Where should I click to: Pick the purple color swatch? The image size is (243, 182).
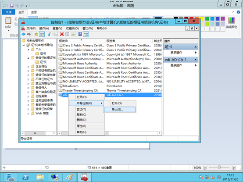[223, 19]
